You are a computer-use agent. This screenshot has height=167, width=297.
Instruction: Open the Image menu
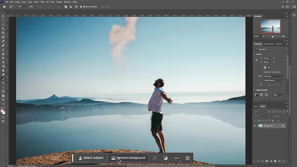17,2
